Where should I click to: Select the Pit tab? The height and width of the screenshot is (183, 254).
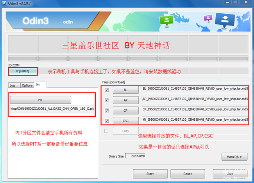click(40, 85)
